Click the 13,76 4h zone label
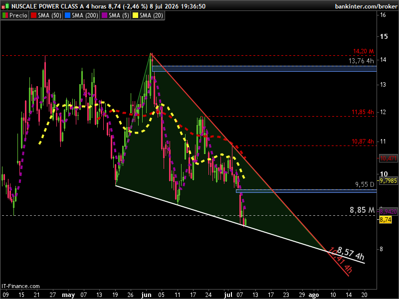This screenshot has height=299, width=399. coord(361,61)
